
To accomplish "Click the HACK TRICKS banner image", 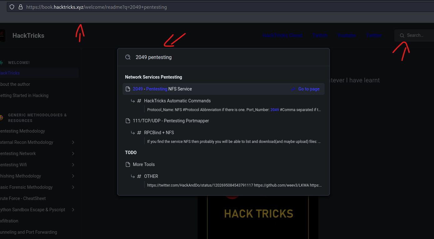I will (x=258, y=217).
